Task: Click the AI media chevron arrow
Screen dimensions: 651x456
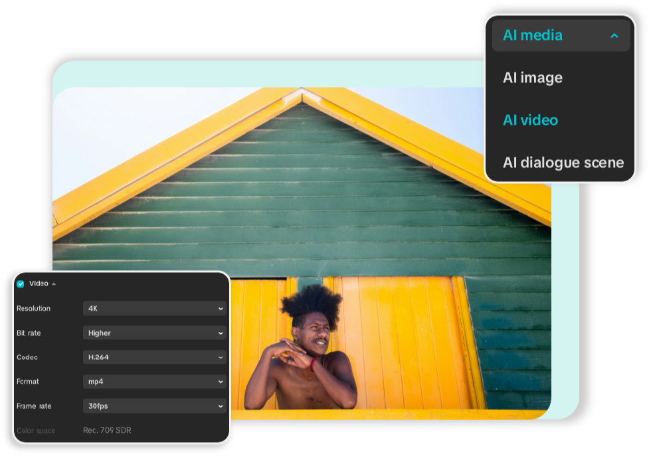Action: click(614, 36)
